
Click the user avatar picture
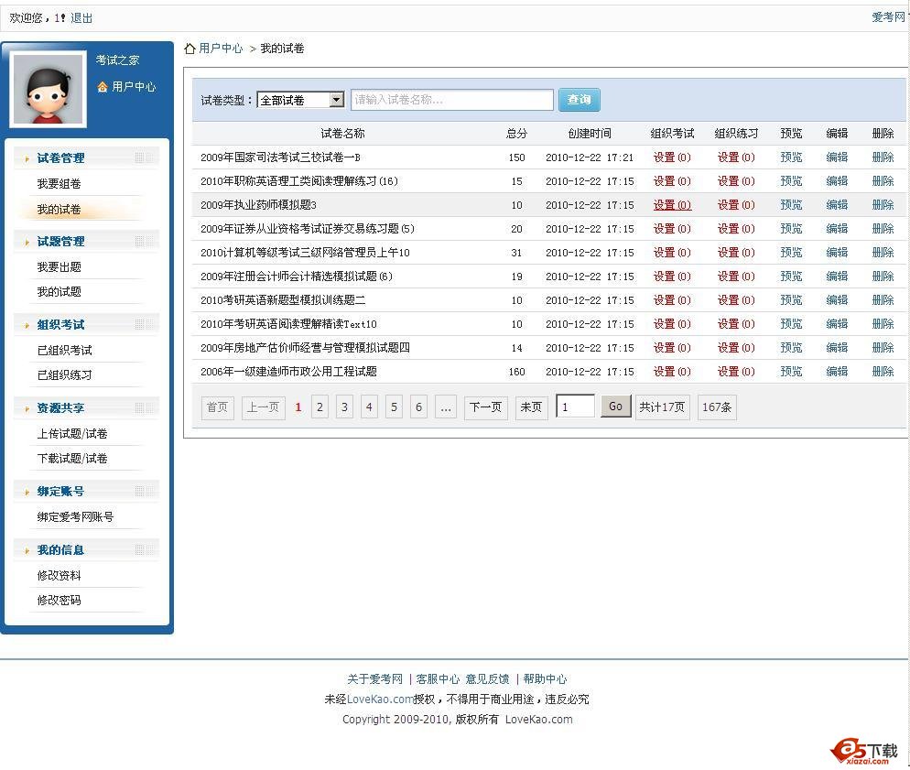48,89
